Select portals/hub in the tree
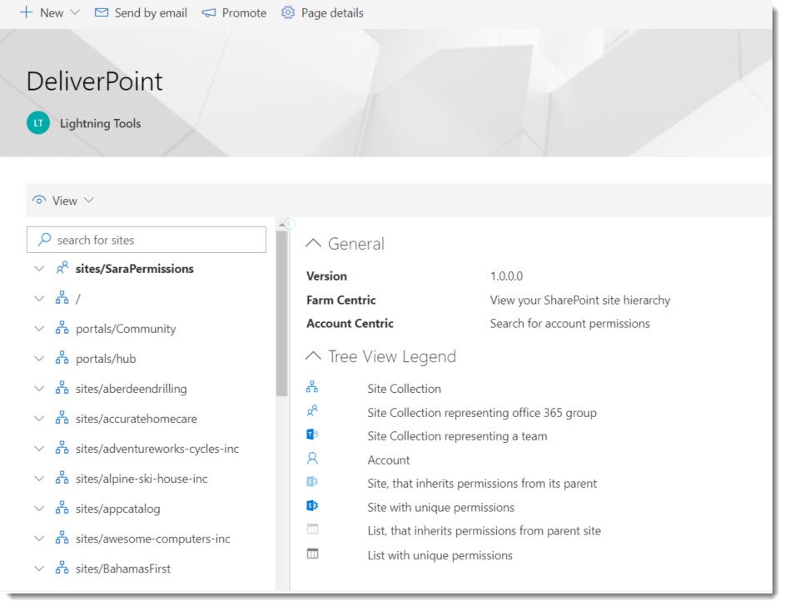 (x=106, y=359)
